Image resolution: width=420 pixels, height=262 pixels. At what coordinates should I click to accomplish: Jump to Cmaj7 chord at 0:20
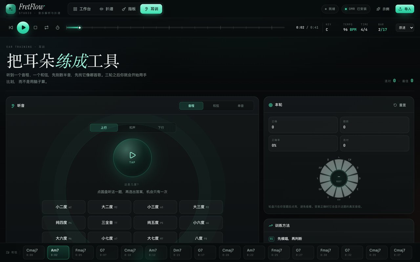pos(230,253)
